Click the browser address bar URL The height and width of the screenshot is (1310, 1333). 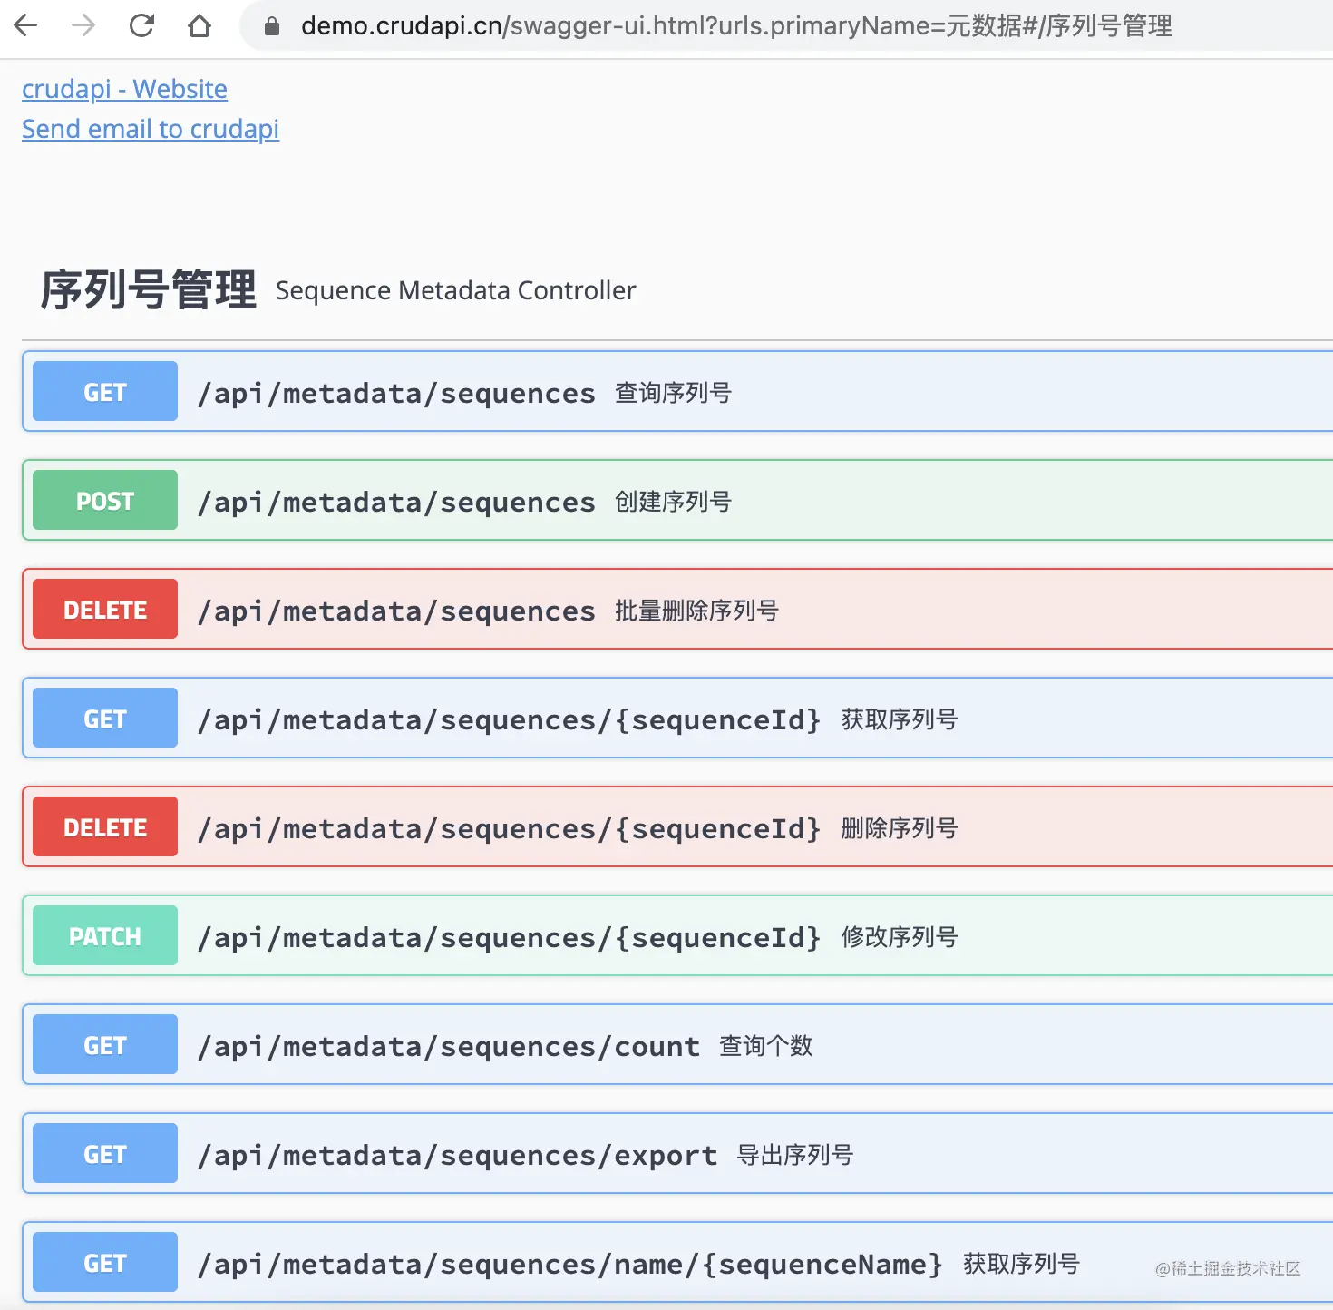(x=635, y=25)
